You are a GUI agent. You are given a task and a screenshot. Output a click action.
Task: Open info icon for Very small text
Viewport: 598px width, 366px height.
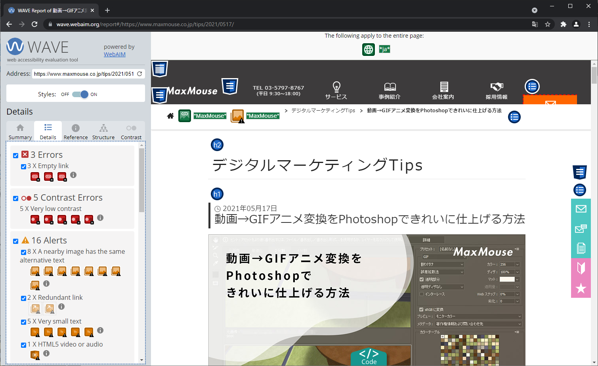coord(100,330)
